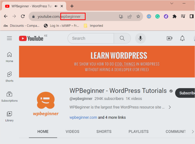
Task: Click the '294K subscribers' text
Action: (109, 99)
